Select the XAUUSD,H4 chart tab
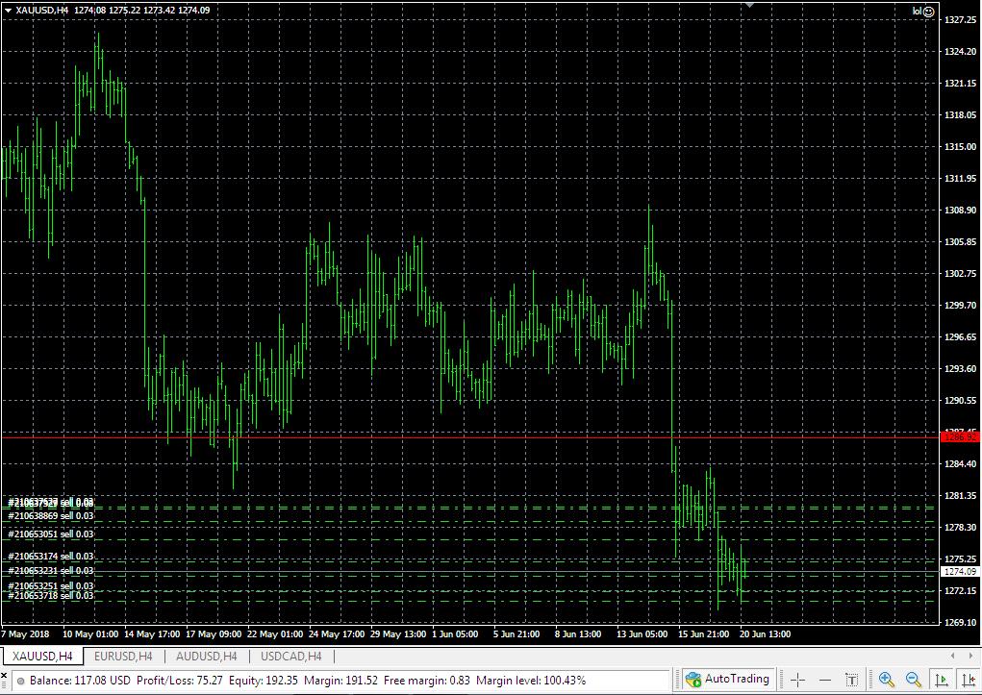 [42, 657]
